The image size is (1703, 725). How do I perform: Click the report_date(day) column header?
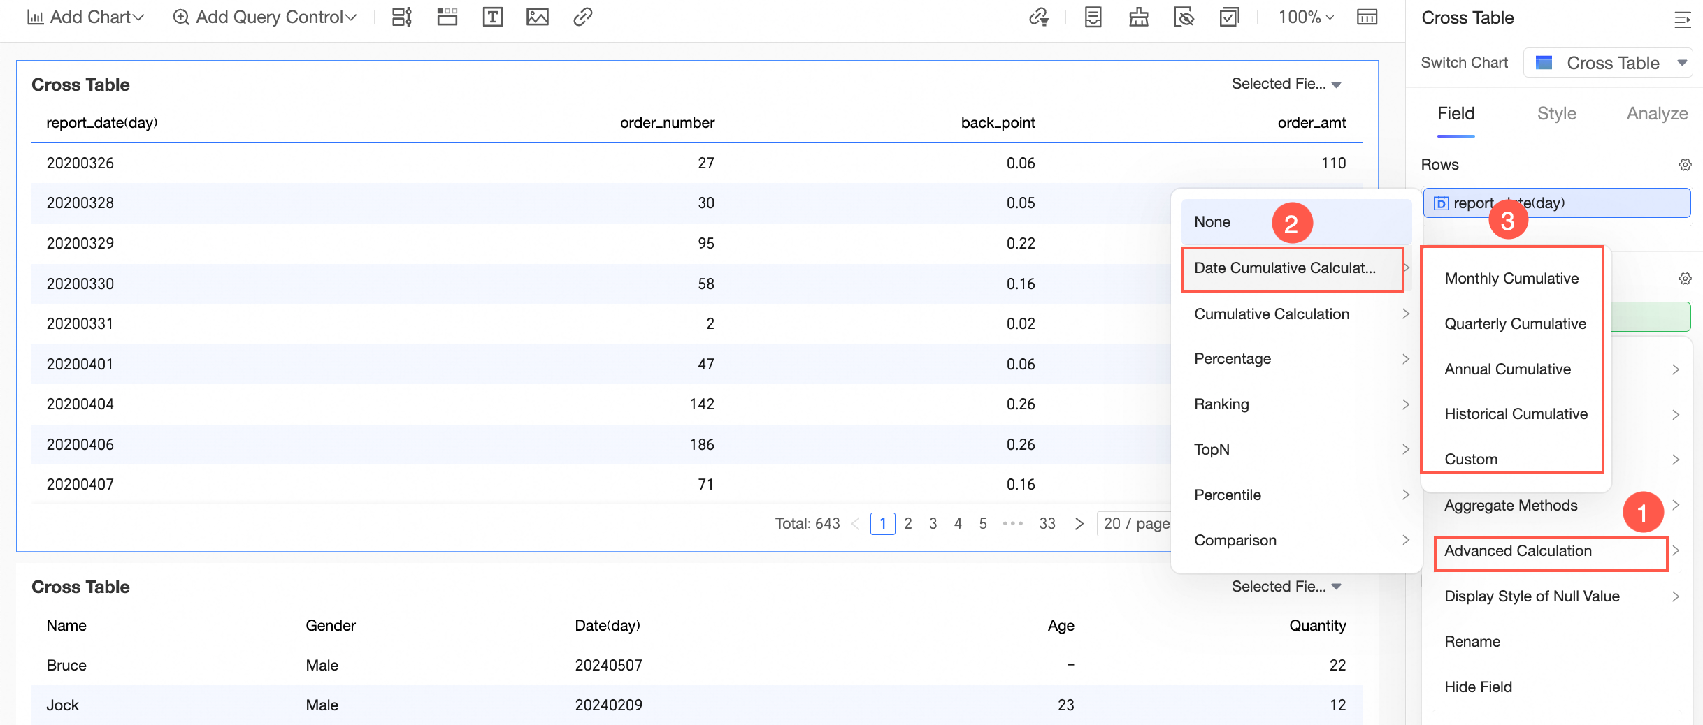(x=102, y=123)
